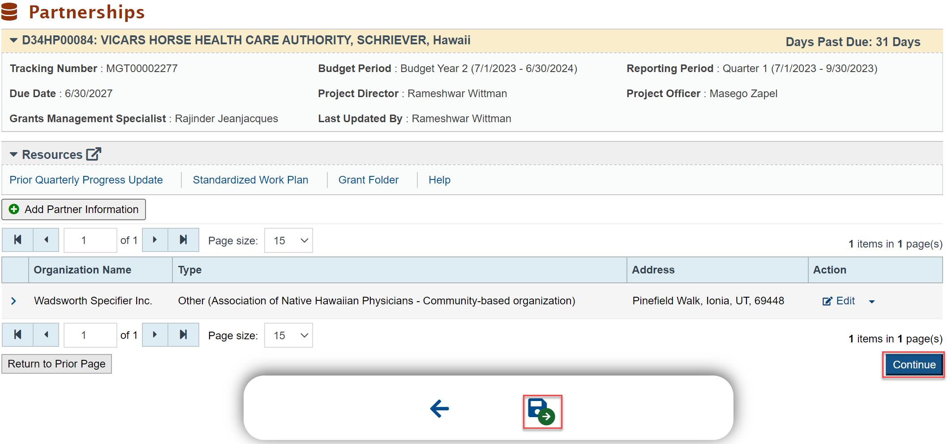Collapse the D34HP00084 grant header section
The width and height of the screenshot is (948, 444).
point(13,40)
